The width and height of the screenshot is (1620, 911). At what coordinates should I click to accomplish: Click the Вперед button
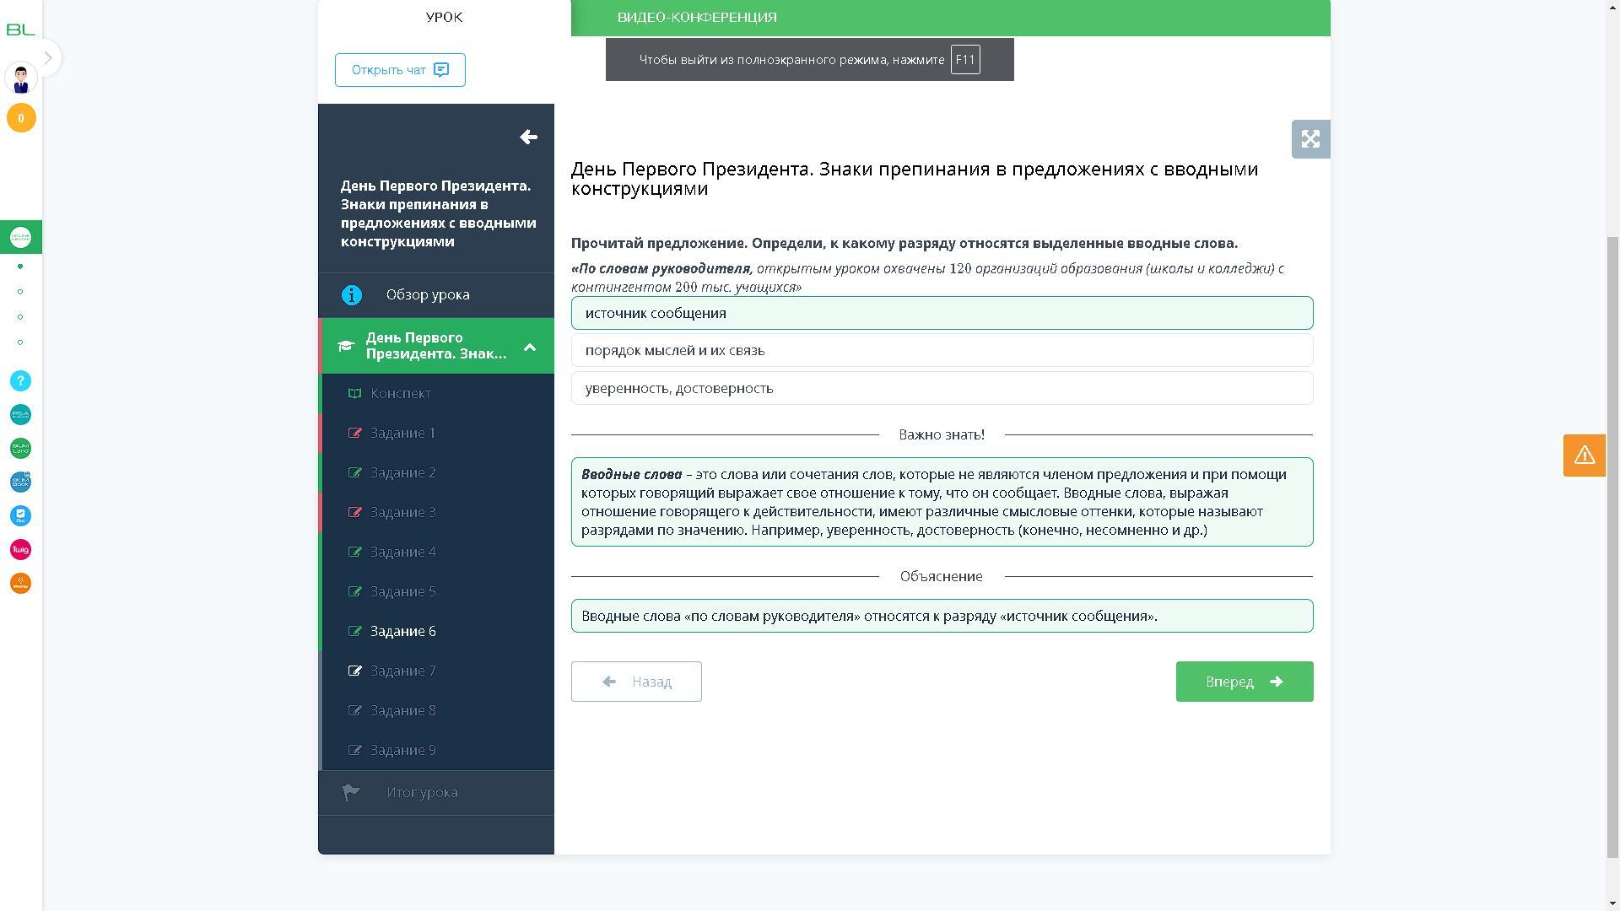click(x=1245, y=682)
